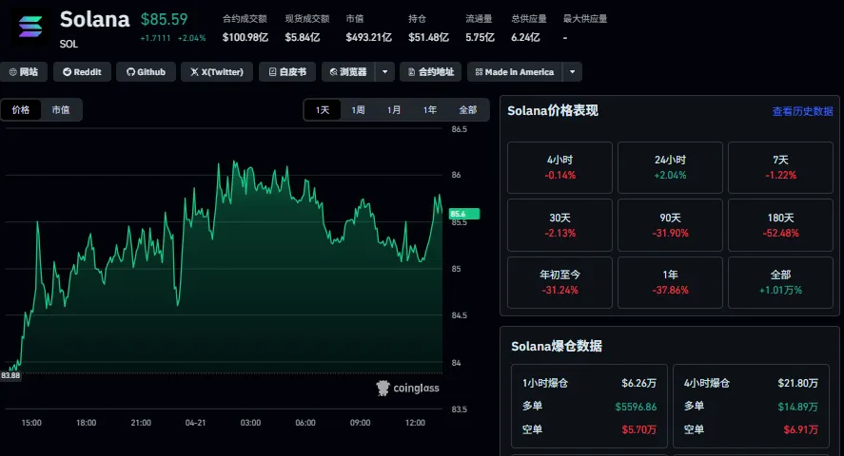Open the Reddit link button
This screenshot has width=844, height=456.
click(82, 72)
